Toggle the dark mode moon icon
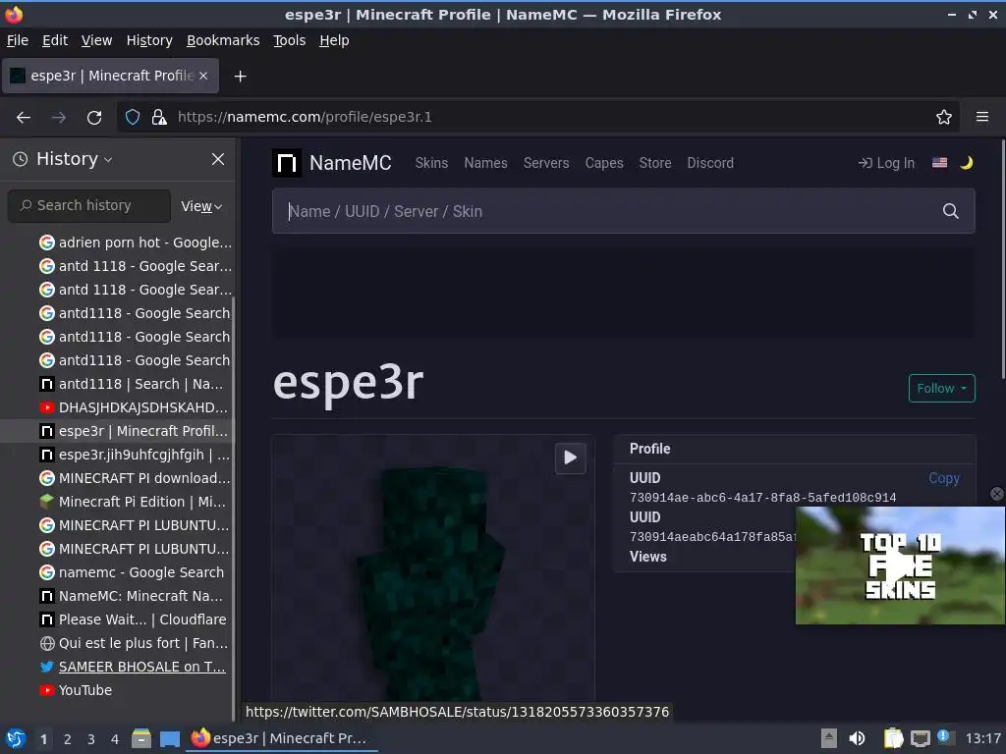 click(x=967, y=163)
